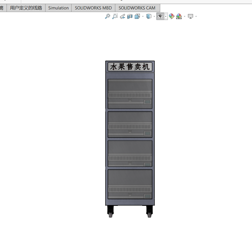Open the Simulation tab
This screenshot has height=231, width=252.
coord(59,8)
